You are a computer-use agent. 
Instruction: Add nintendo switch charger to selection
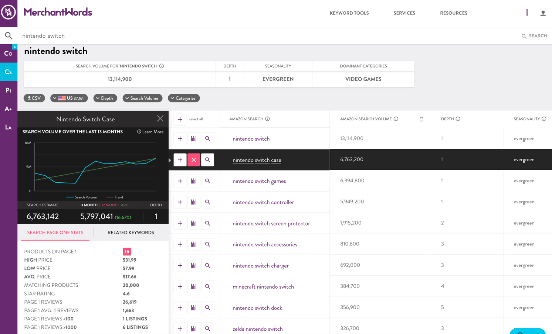pyautogui.click(x=180, y=266)
